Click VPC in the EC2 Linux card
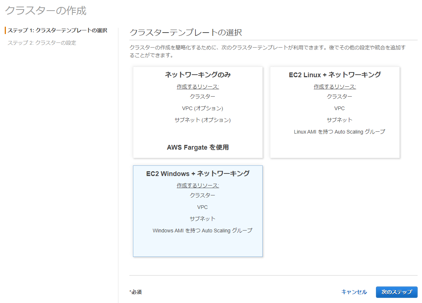The height and width of the screenshot is (303, 422). (339, 108)
